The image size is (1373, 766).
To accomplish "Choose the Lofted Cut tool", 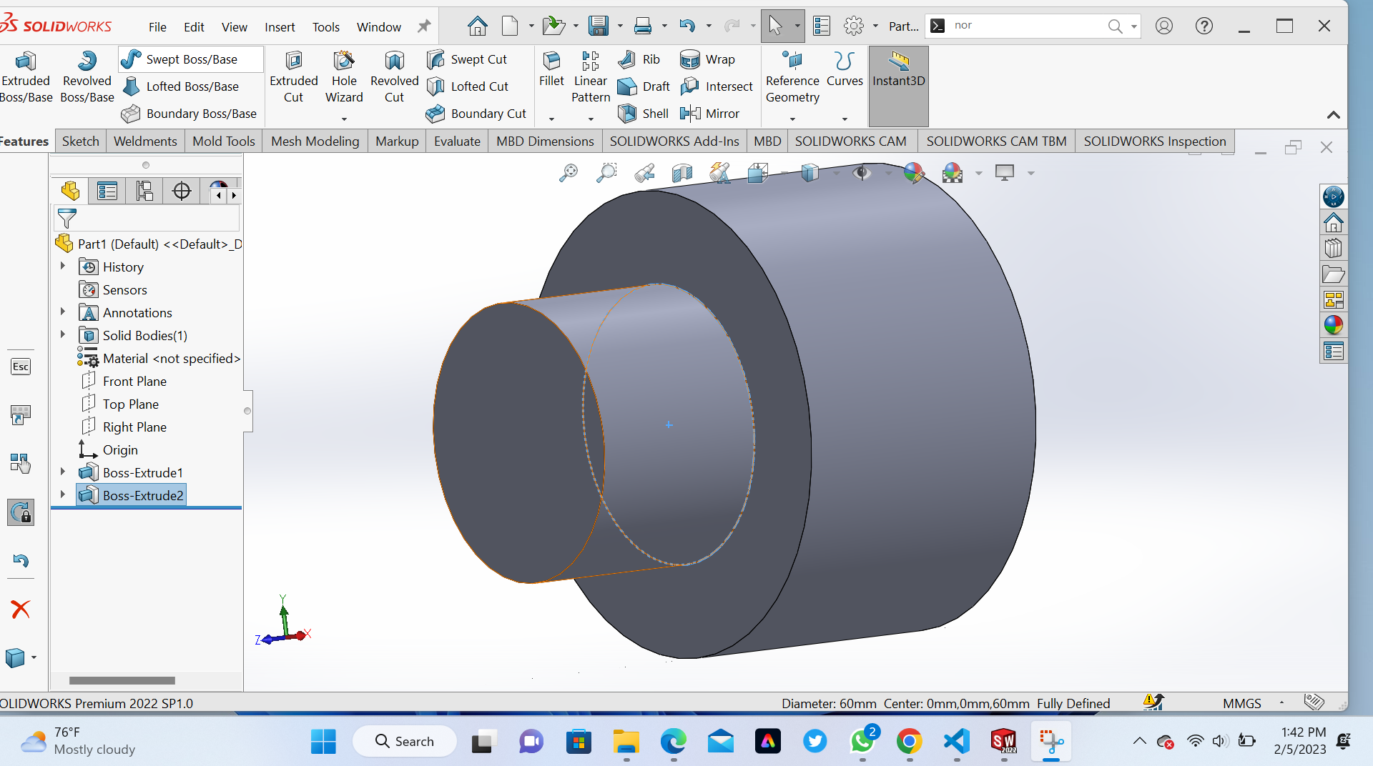I will (x=468, y=86).
